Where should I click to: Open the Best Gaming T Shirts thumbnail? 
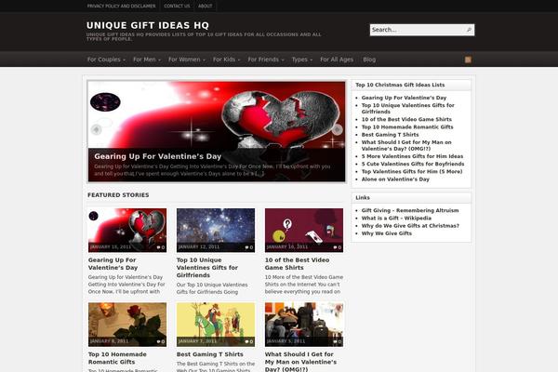216,325
